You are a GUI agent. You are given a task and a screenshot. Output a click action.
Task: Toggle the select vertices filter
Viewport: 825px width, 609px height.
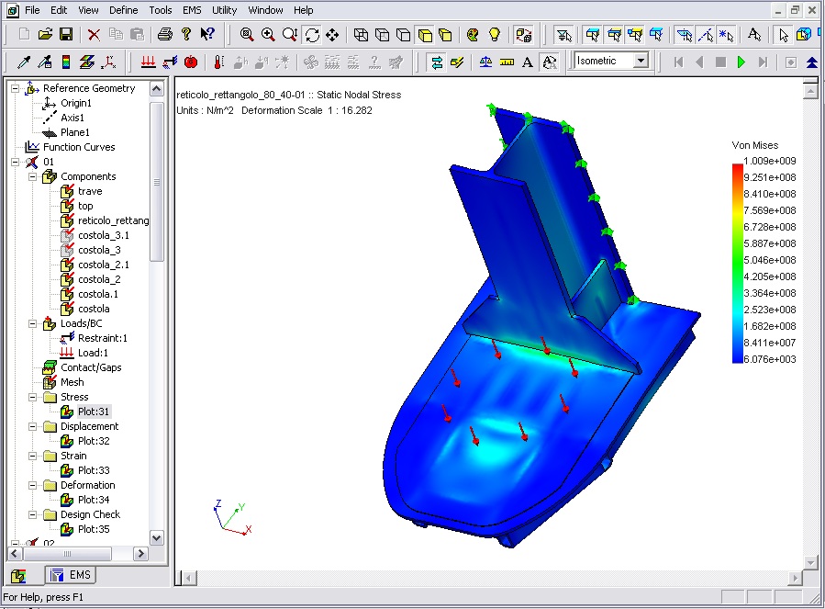(x=635, y=35)
